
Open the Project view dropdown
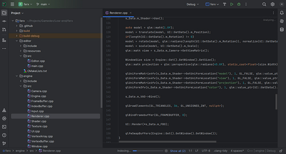[x=17, y=13]
